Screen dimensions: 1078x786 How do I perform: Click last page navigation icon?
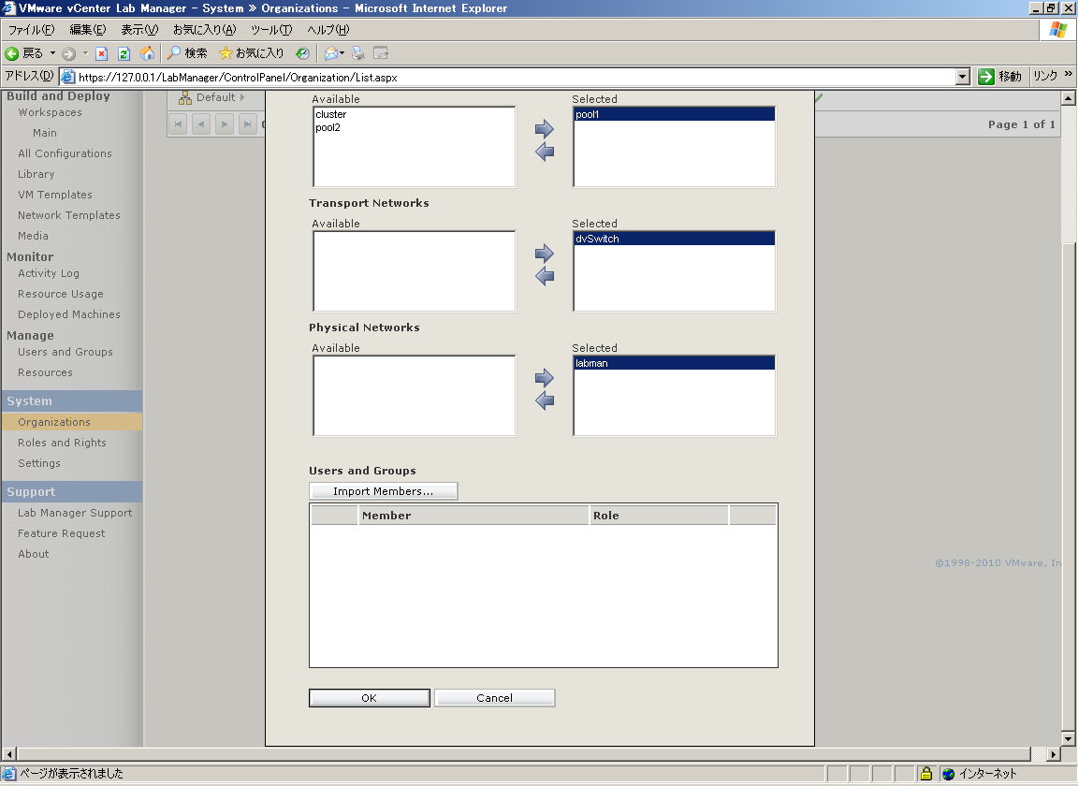pos(247,124)
